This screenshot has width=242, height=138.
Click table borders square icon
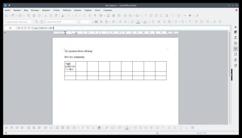(x=113, y=128)
